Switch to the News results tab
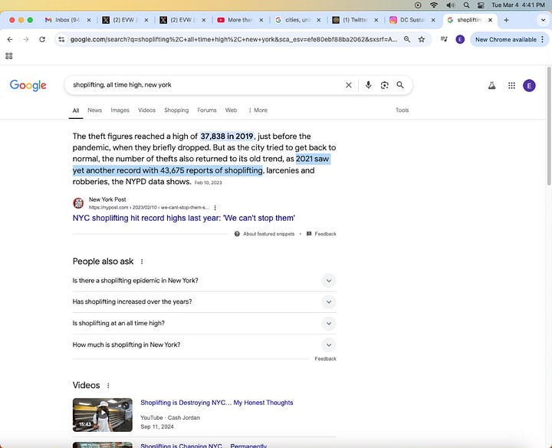Screen dimensions: 552x448 [x=95, y=110]
